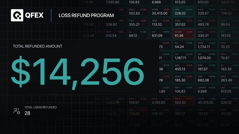Select the red-highlighted BRK.B card at 502.62
This screenshot has width=239, height=134.
tap(183, 101)
